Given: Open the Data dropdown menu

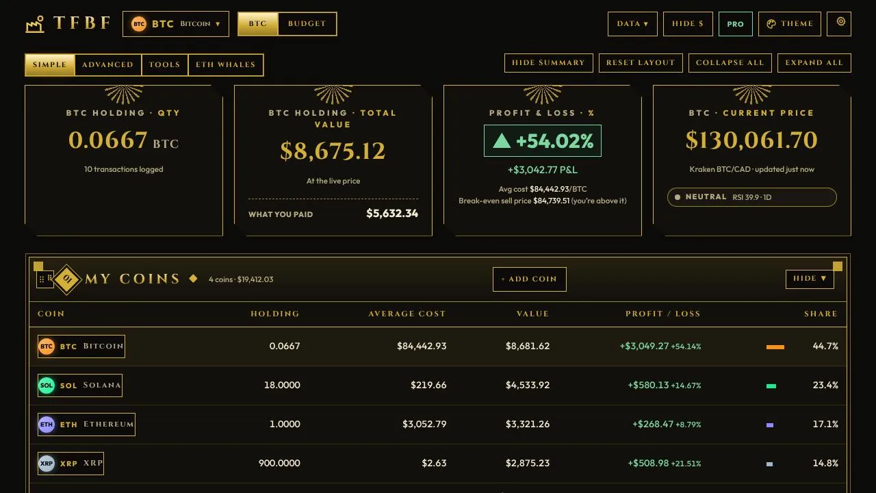Looking at the screenshot, I should (632, 24).
